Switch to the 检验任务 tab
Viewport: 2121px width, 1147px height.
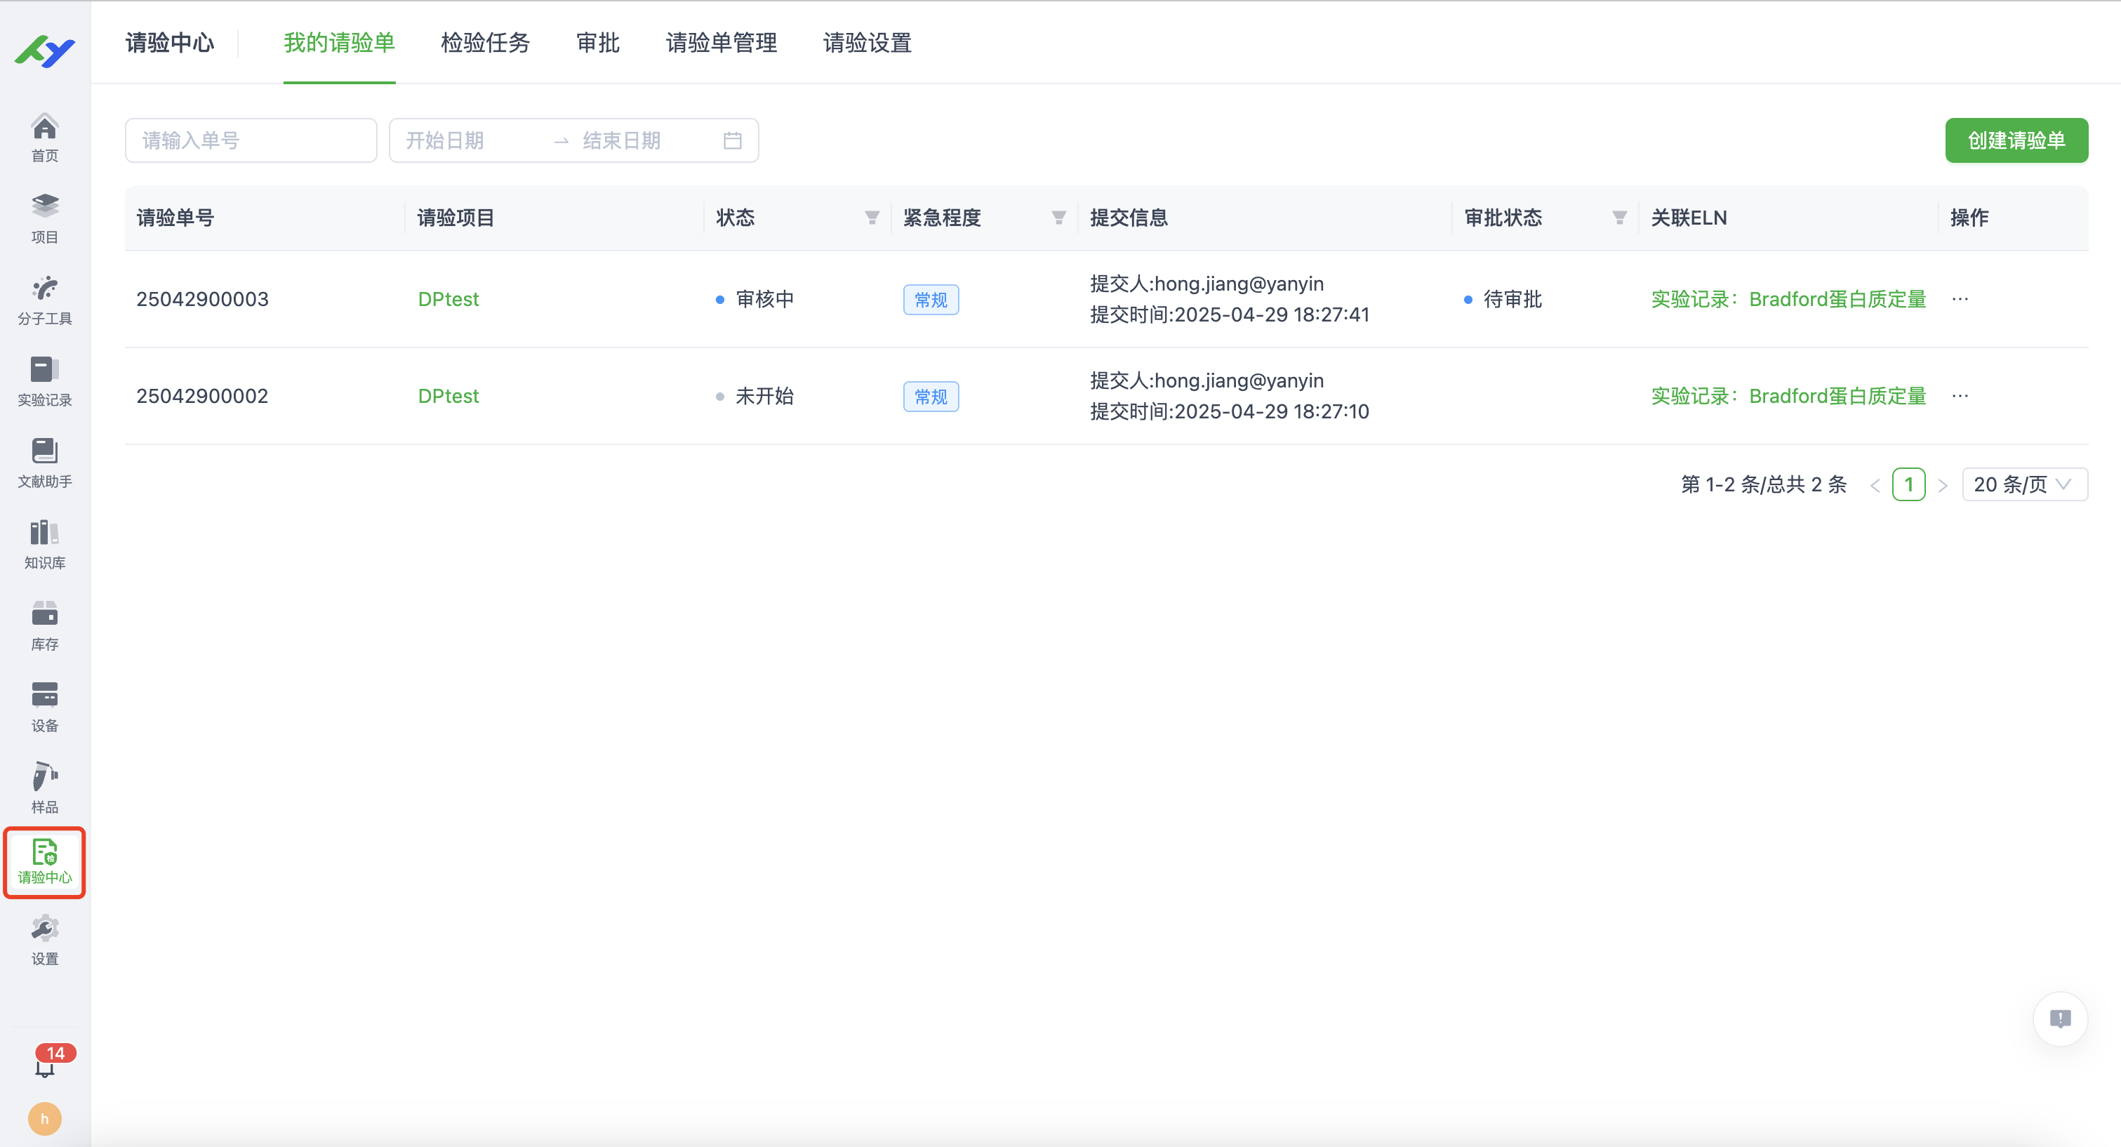485,43
